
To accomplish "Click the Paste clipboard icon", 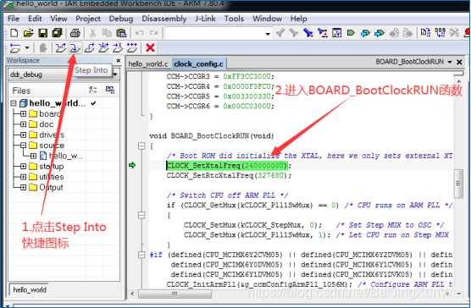I will (x=121, y=33).
